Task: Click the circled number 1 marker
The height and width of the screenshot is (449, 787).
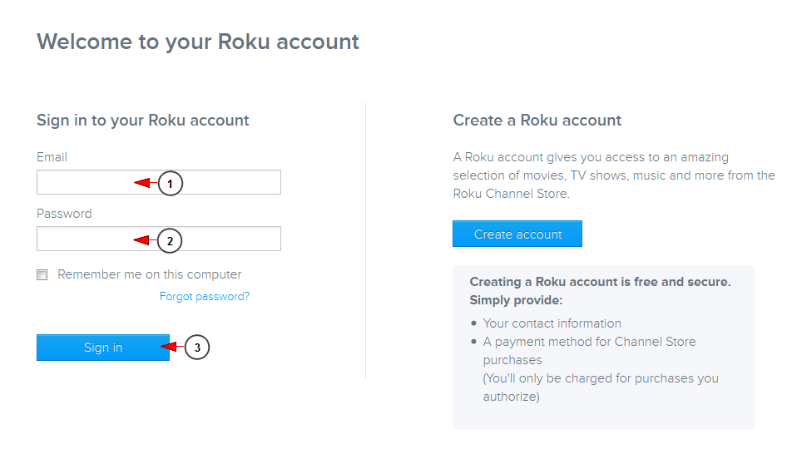Action: click(x=171, y=184)
